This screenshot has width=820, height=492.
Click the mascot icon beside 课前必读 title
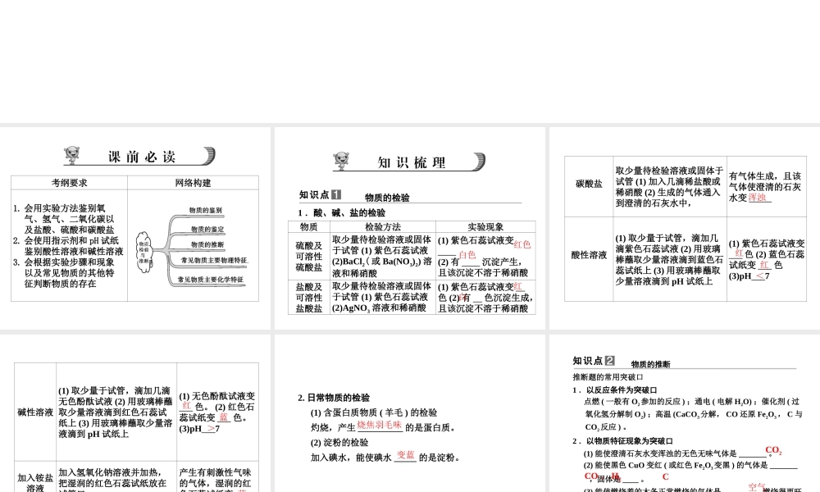(x=72, y=155)
